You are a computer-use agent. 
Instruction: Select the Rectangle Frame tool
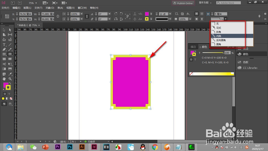(x=4, y=54)
